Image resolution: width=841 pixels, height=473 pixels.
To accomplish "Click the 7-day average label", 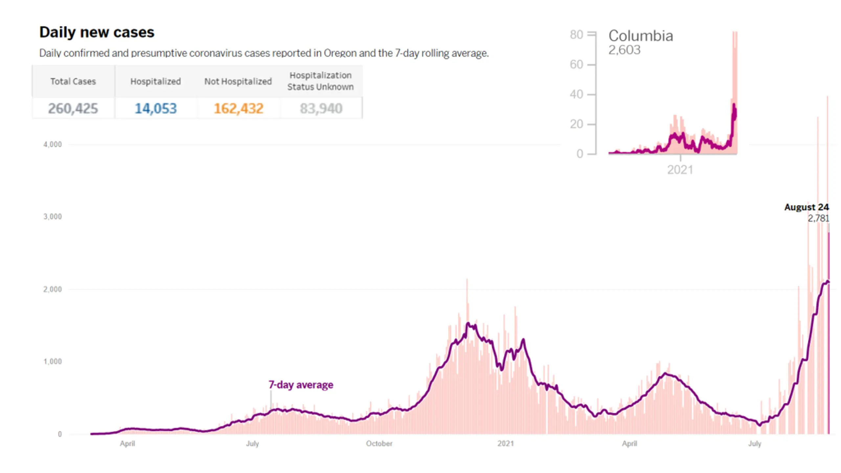I will [x=301, y=385].
